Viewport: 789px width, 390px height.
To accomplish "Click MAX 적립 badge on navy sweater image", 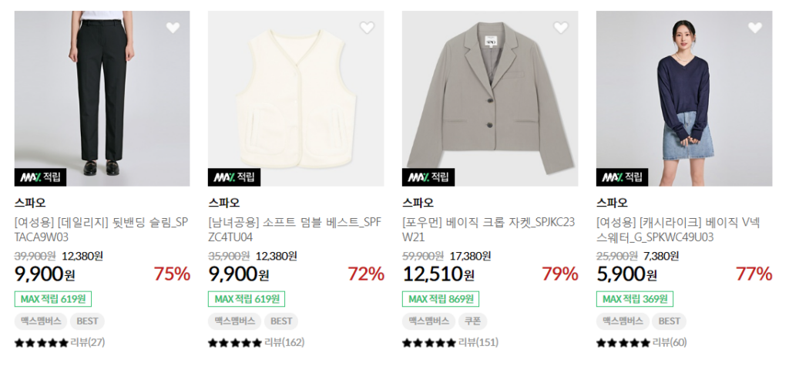I will (x=623, y=177).
